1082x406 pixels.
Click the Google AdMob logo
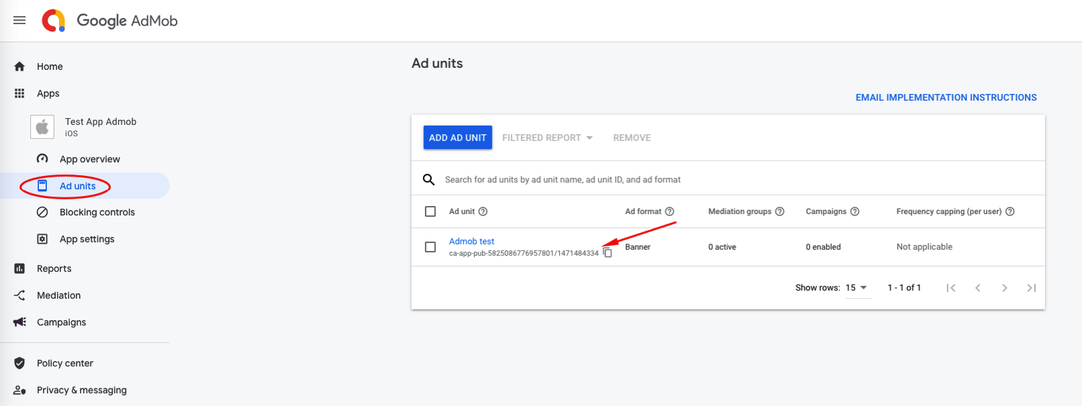[x=109, y=21]
